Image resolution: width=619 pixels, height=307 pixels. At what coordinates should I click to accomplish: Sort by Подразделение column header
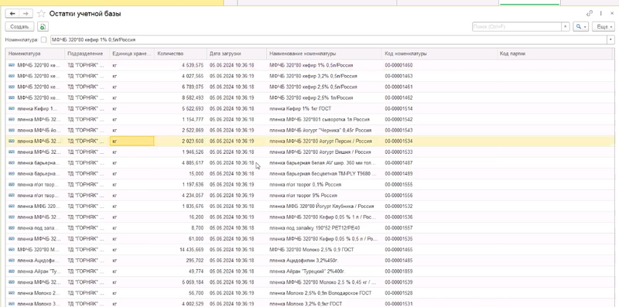point(87,53)
